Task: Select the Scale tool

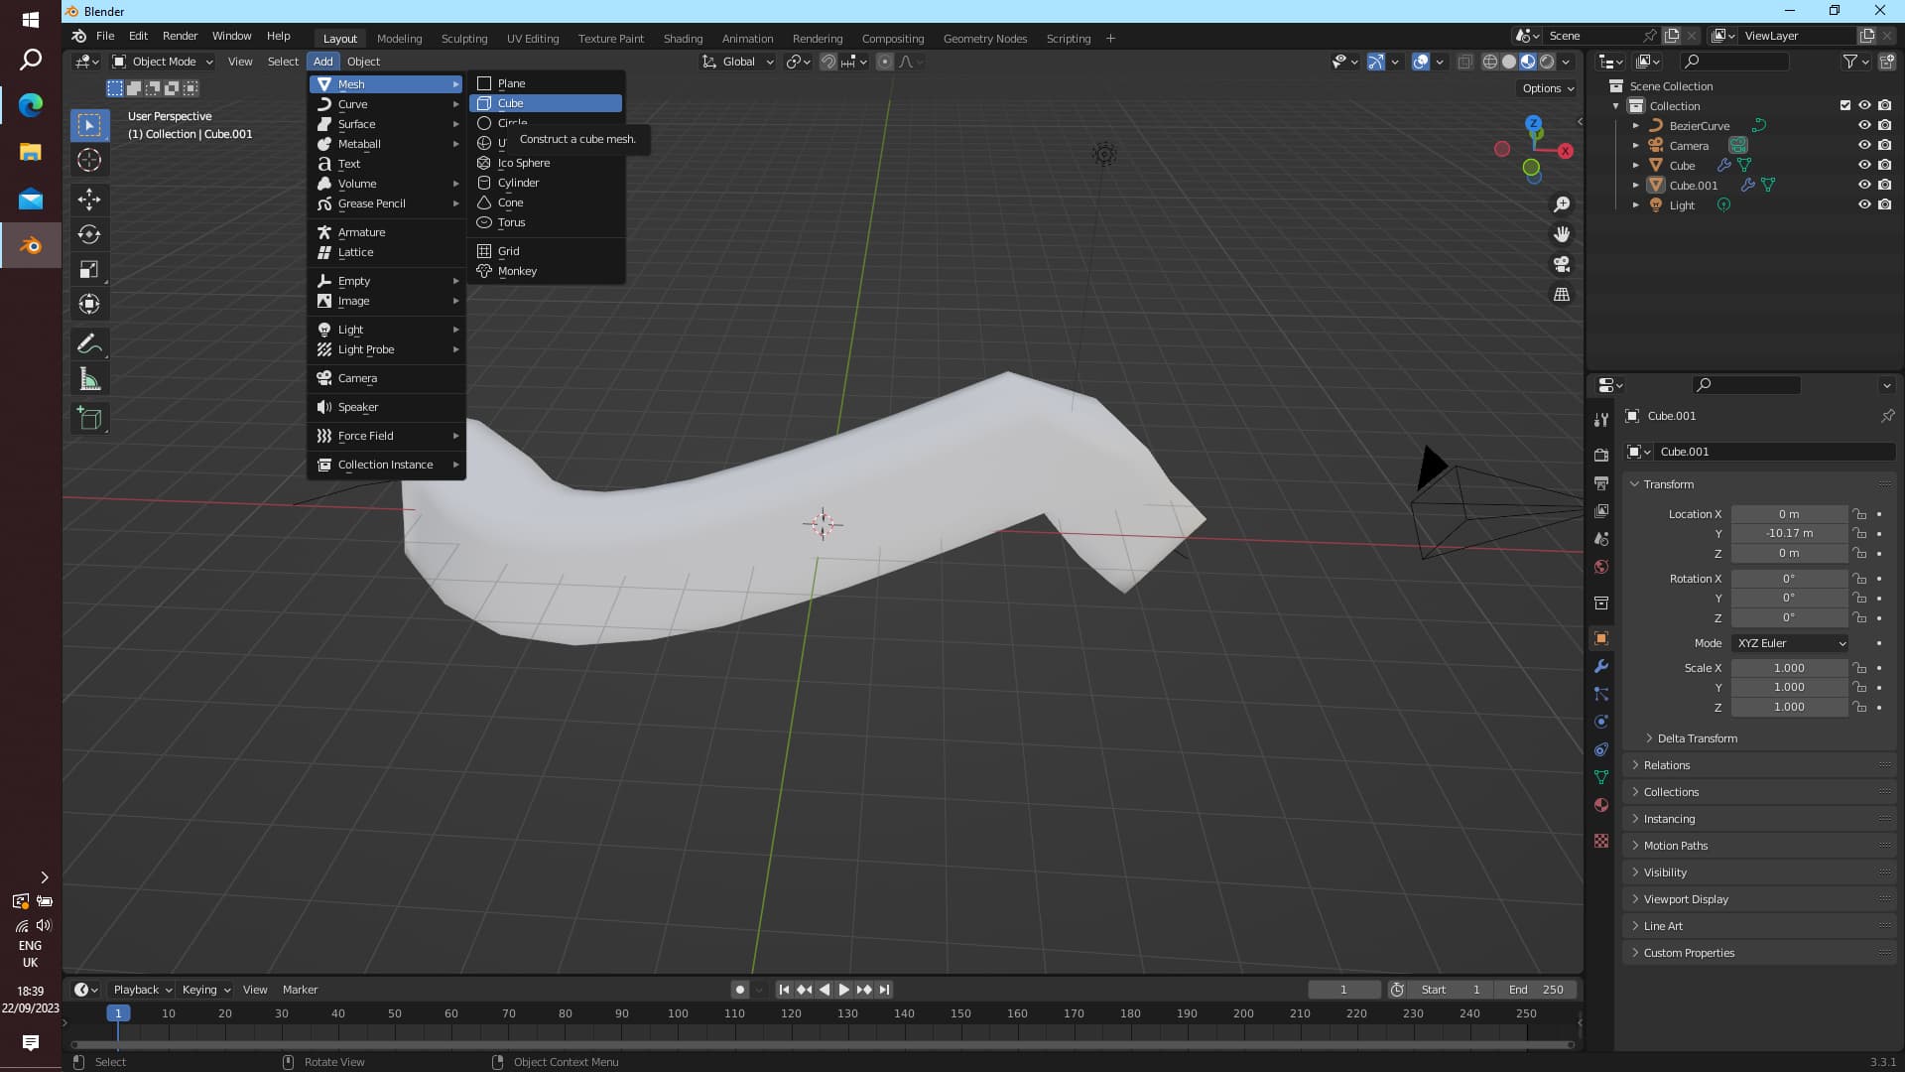Action: pyautogui.click(x=89, y=269)
